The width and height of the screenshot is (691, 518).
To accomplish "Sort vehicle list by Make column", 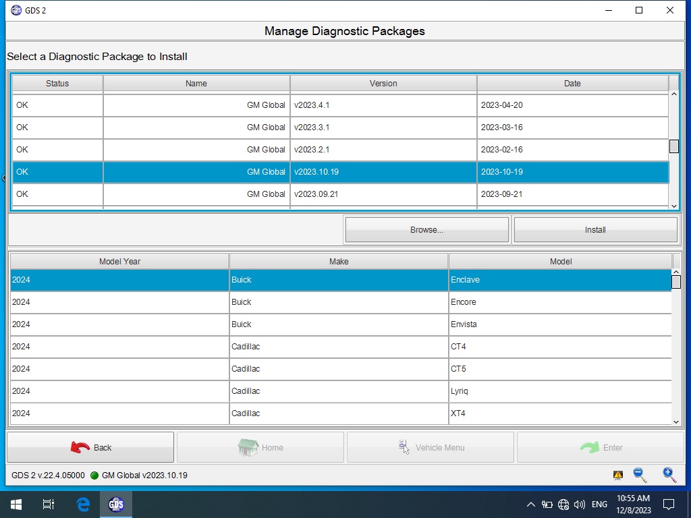I will point(339,262).
